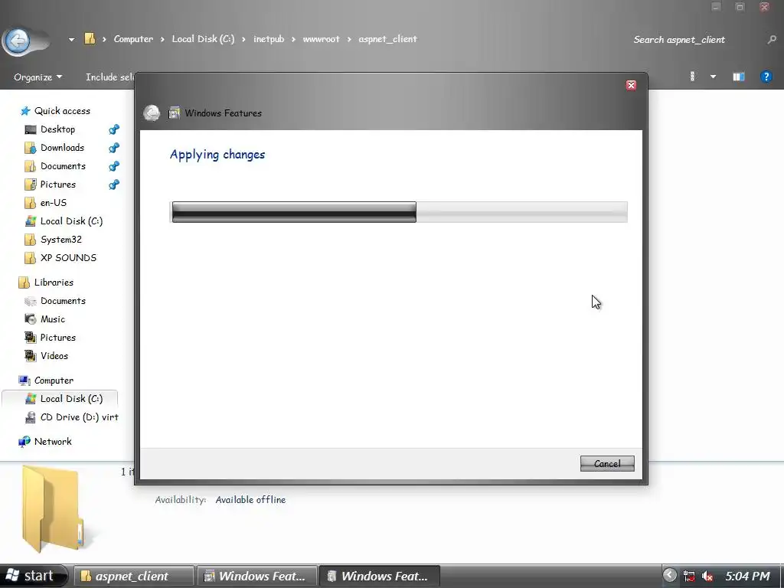Switch to first Windows Features taskbar button
The height and width of the screenshot is (588, 784).
(x=257, y=576)
